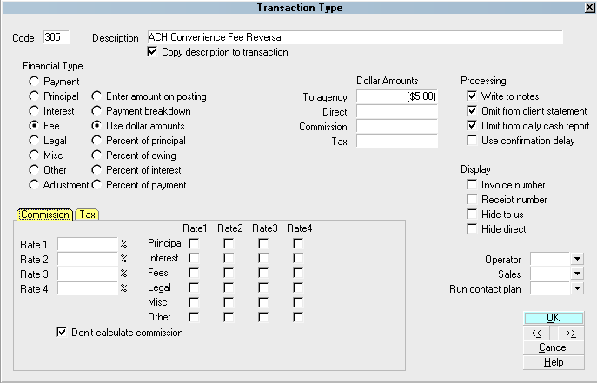The height and width of the screenshot is (383, 597).
Task: Click the Run contact plan combo field
Action: [550, 288]
